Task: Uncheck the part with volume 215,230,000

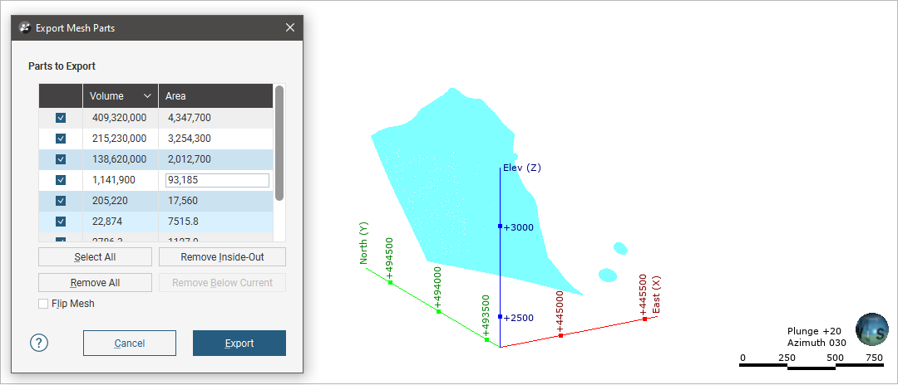Action: point(61,139)
